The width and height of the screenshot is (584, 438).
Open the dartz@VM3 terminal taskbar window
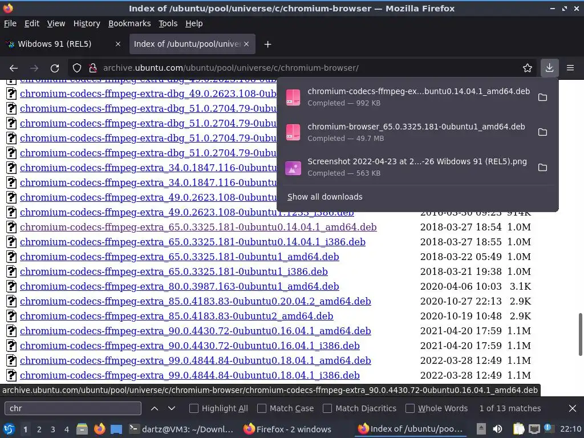181,429
